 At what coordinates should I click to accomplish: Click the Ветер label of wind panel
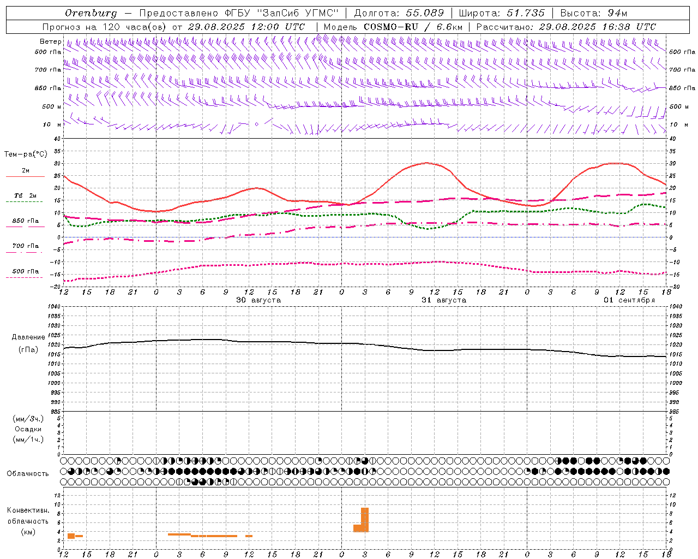coord(50,41)
